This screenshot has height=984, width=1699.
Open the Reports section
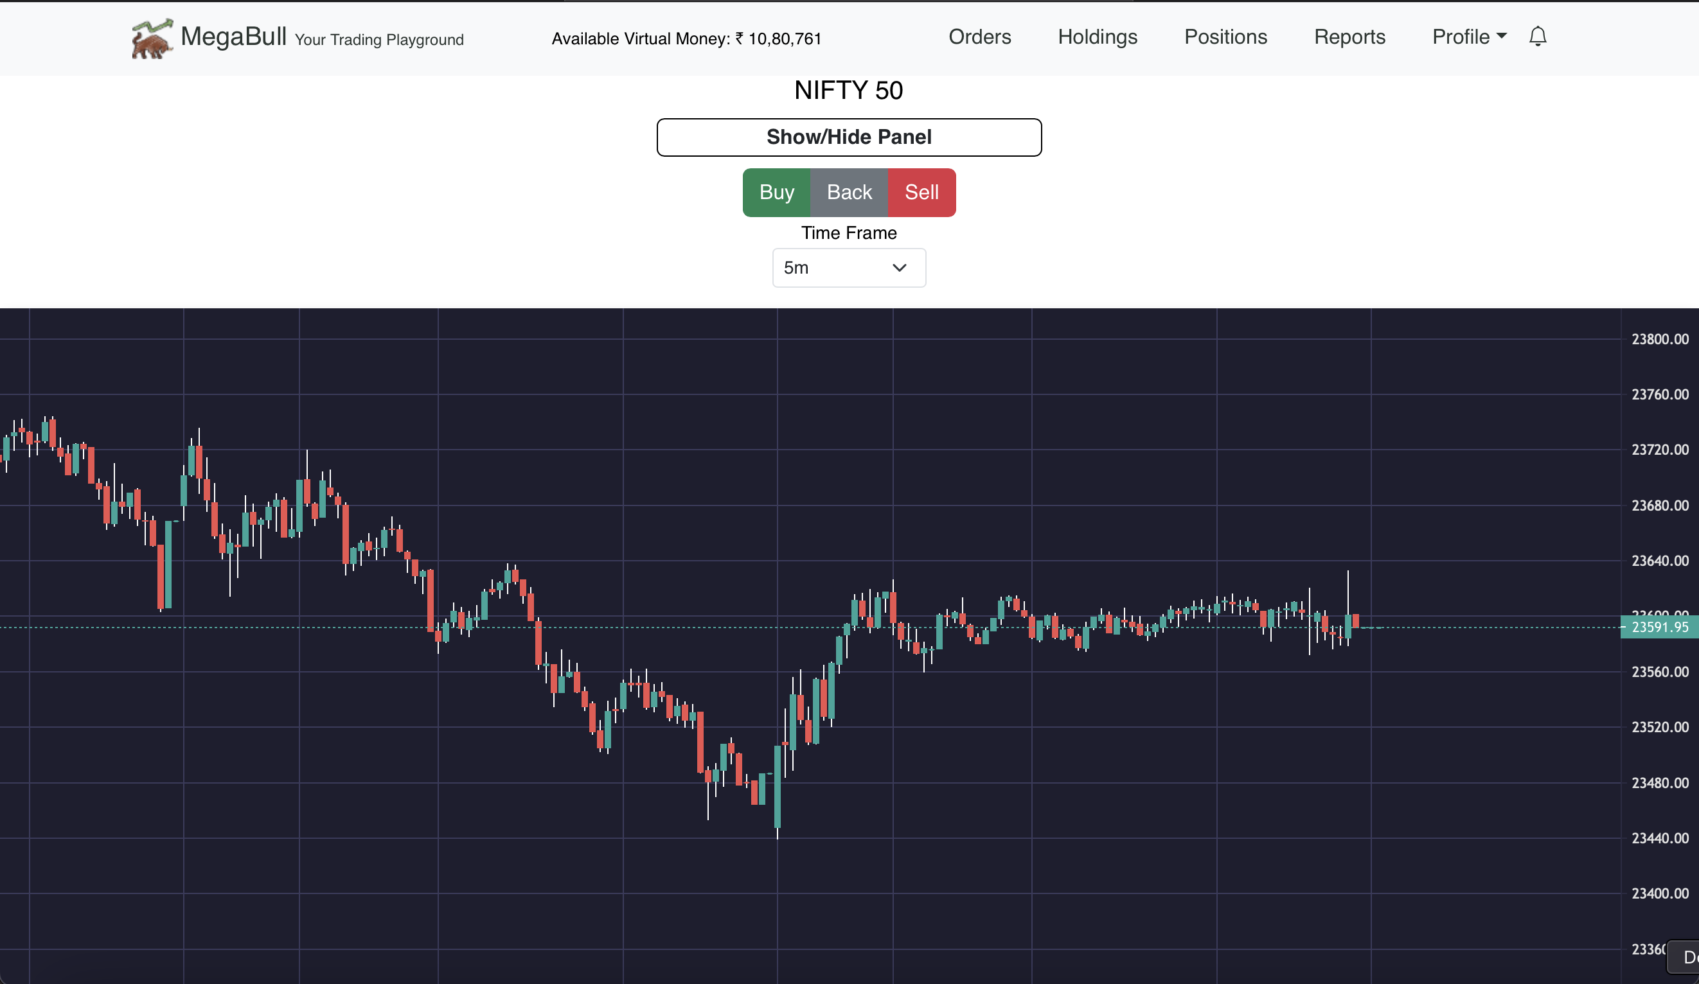[1349, 37]
